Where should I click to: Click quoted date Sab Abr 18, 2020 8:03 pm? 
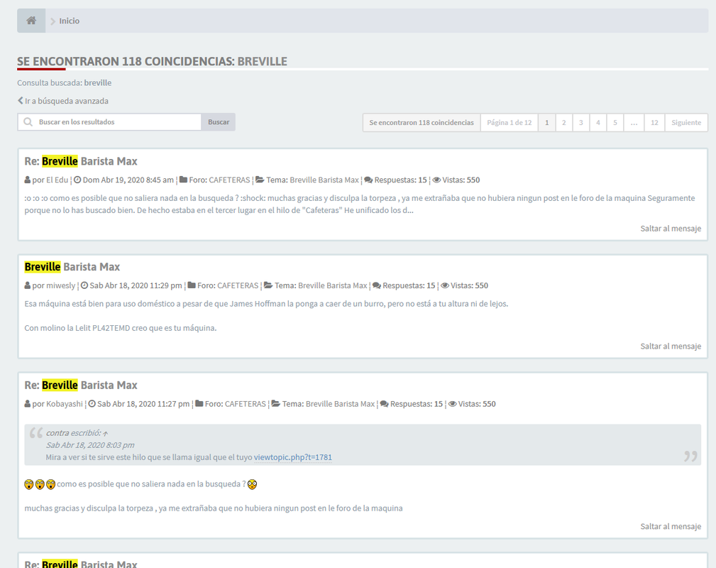pos(90,445)
